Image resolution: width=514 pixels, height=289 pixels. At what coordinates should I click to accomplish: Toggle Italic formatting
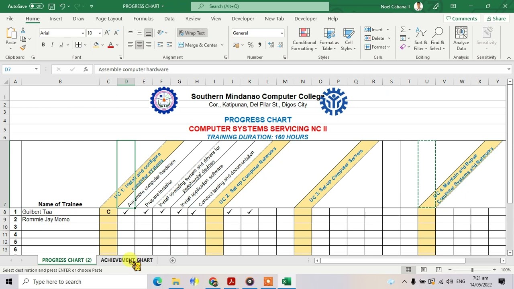[x=52, y=45]
